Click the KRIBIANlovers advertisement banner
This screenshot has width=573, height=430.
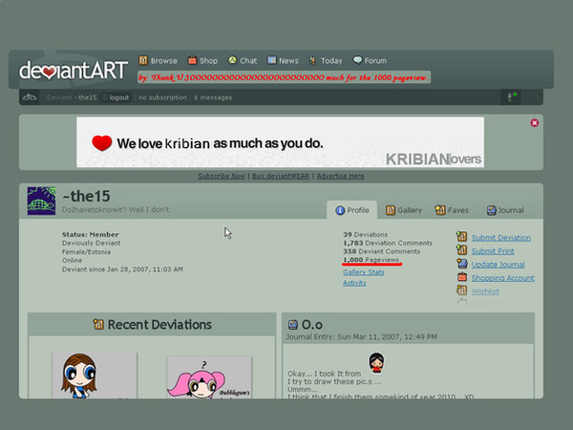pyautogui.click(x=280, y=142)
